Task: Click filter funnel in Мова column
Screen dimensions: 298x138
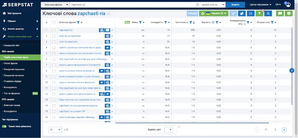Action: pyautogui.click(x=140, y=23)
